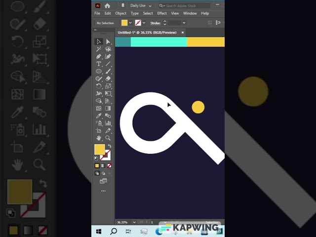Select the Ellipse tool

click(99, 71)
